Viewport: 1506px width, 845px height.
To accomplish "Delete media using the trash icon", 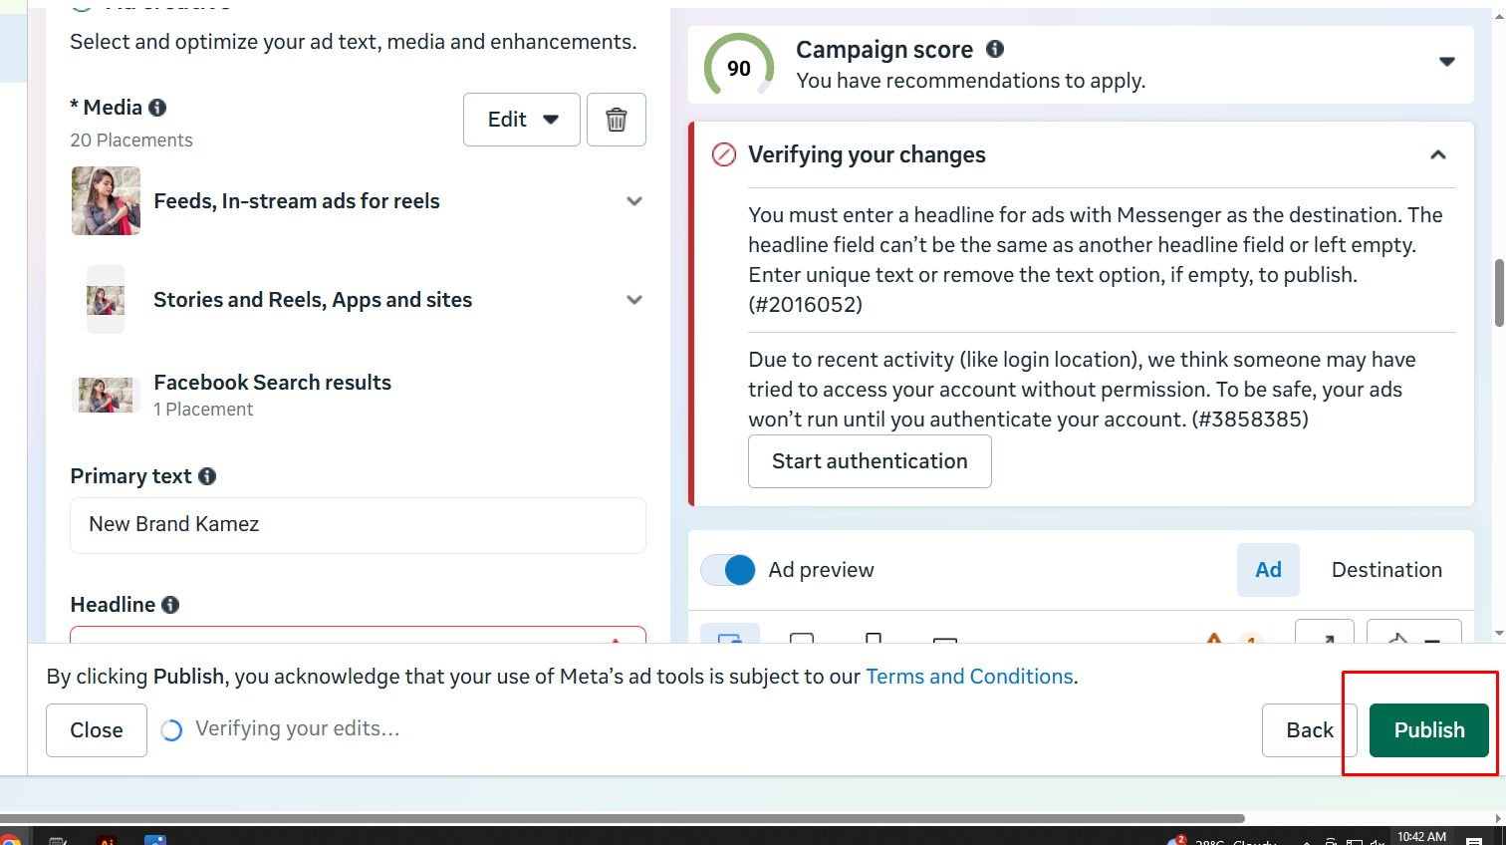I will tap(616, 120).
